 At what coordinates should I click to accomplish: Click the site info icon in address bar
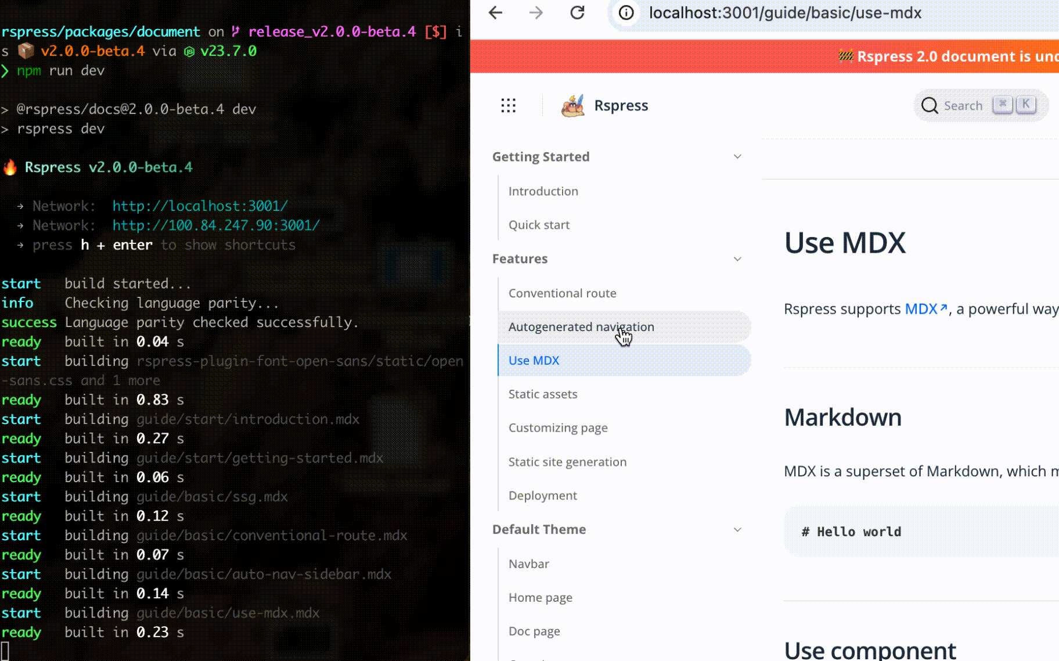pyautogui.click(x=626, y=13)
